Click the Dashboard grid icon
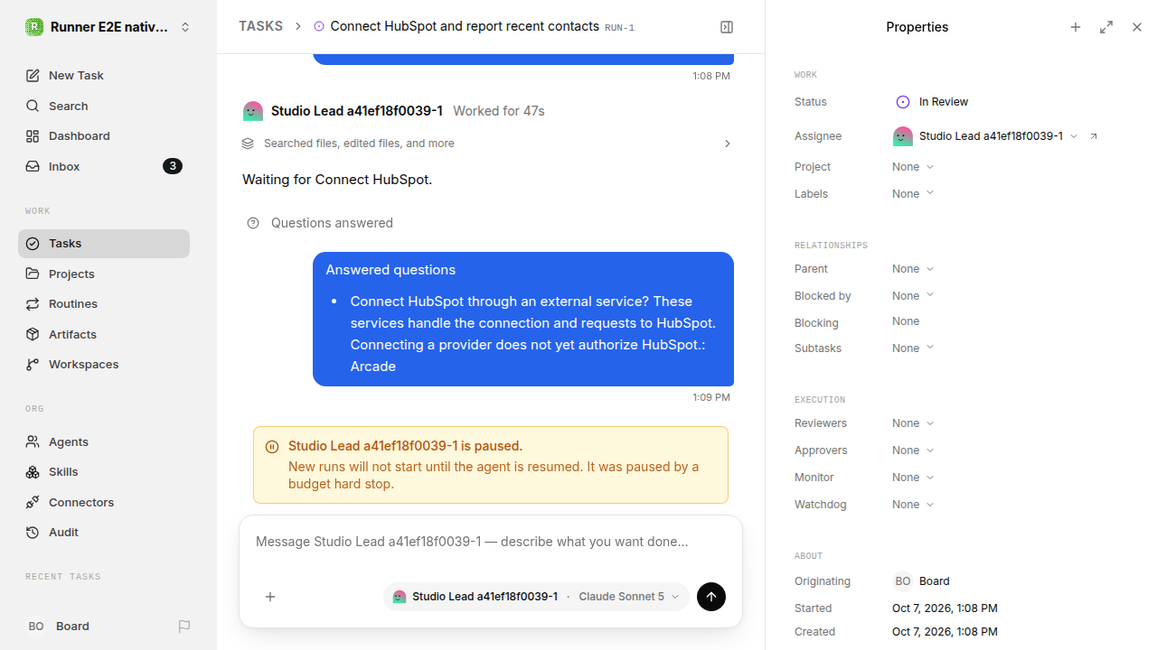Image resolution: width=1157 pixels, height=650 pixels. [33, 135]
